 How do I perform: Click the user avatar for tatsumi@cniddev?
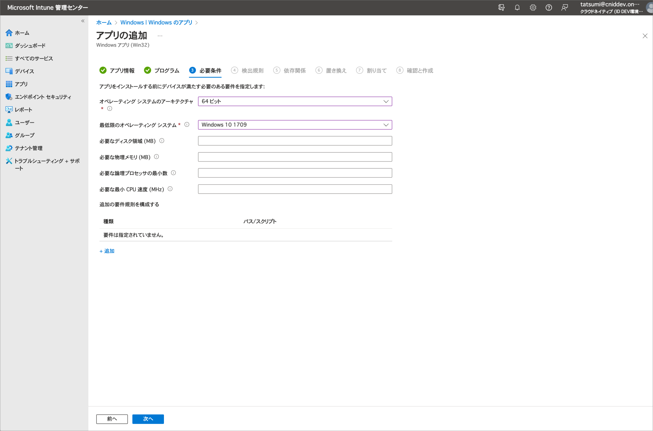[x=647, y=7]
